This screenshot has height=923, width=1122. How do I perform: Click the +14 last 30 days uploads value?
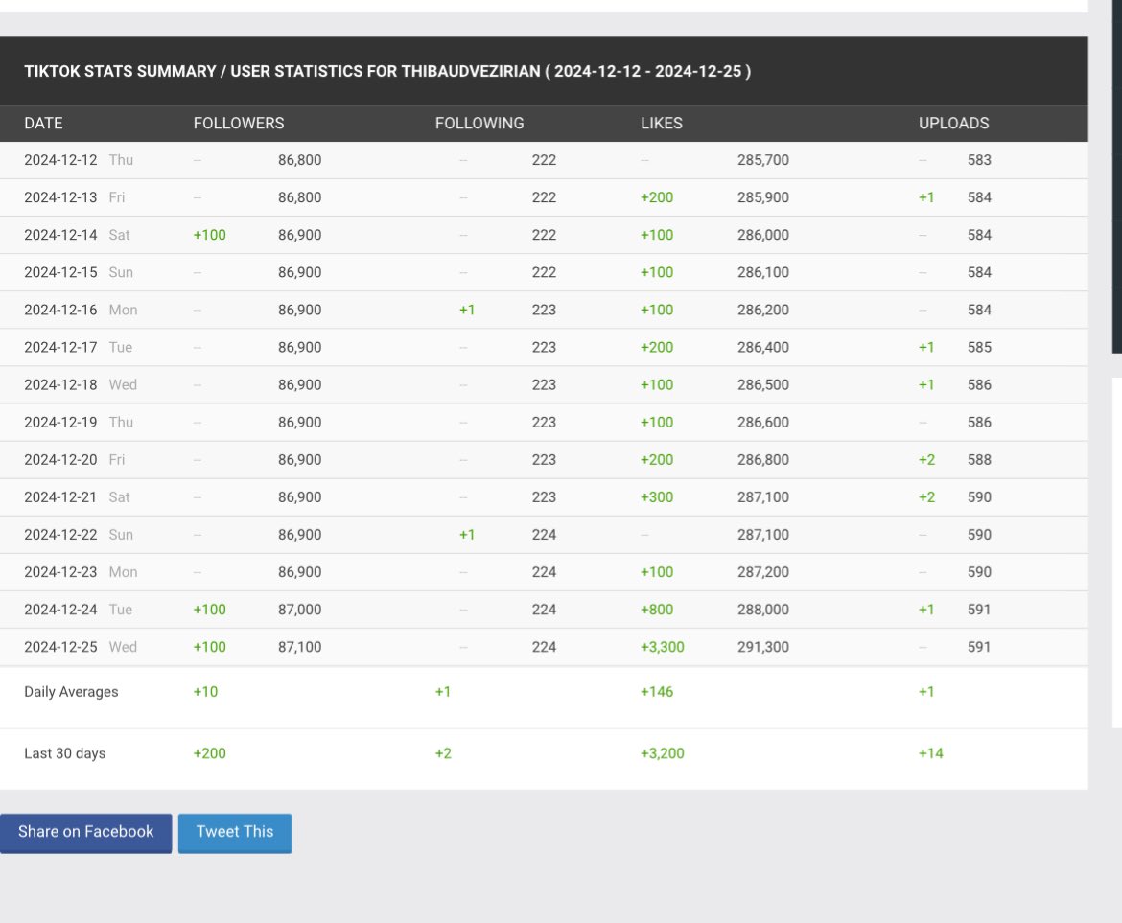(x=931, y=753)
